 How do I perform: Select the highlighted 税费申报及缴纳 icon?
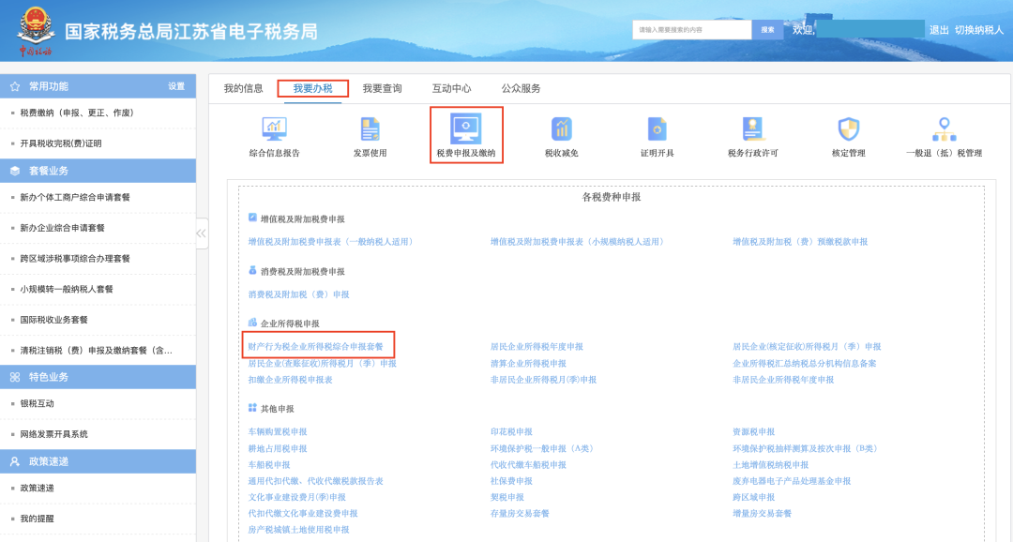coord(463,134)
